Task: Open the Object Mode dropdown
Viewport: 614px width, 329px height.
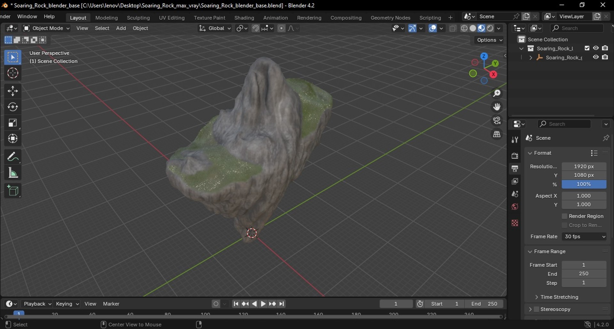Action: [46, 28]
